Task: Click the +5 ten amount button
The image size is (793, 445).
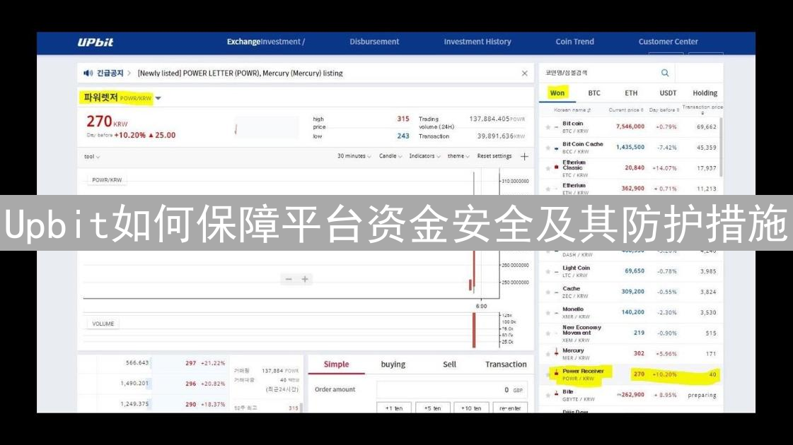Action: pos(432,408)
